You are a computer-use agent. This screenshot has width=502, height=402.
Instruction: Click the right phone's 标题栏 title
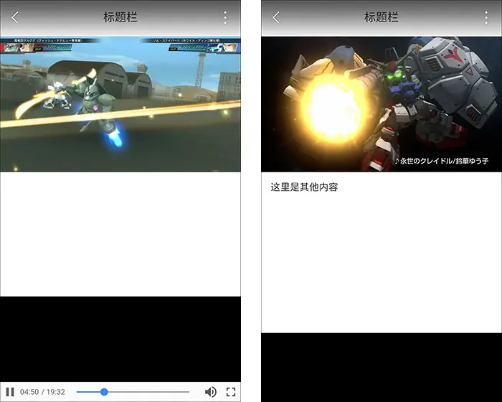pyautogui.click(x=381, y=17)
